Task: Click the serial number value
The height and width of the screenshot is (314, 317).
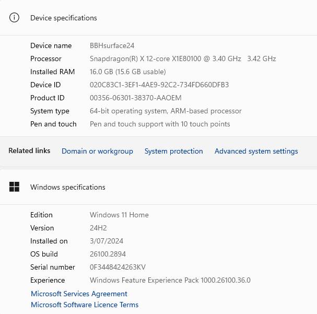Action: tap(118, 267)
